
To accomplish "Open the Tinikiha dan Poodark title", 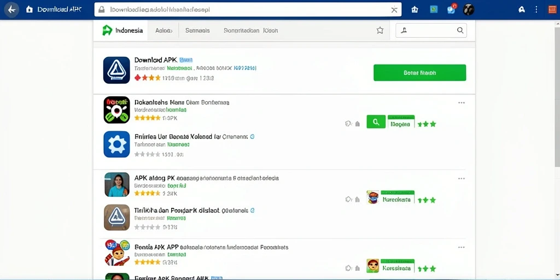I will tap(191, 211).
